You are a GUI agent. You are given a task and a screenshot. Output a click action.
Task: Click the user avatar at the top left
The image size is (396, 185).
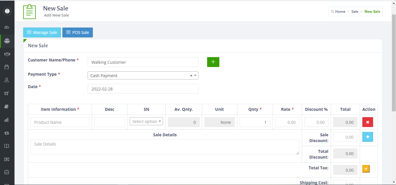click(7, 11)
